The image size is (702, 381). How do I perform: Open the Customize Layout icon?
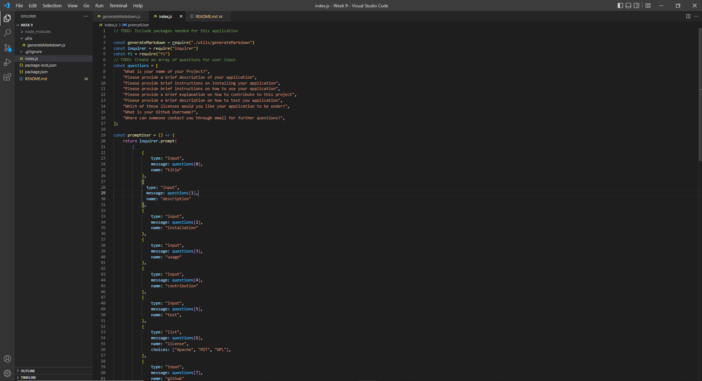pos(648,5)
